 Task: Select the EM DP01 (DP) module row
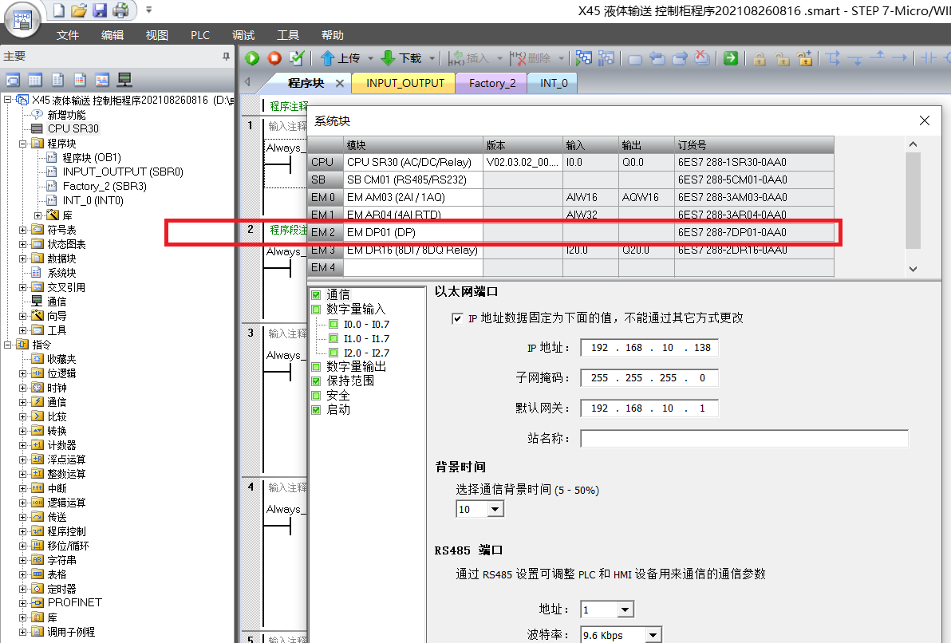pyautogui.click(x=413, y=232)
